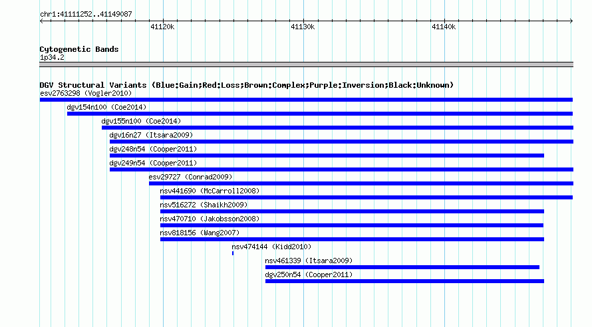592x327 pixels.
Task: Select nsv461339 (Itsara2009) label
Action: 309,261
